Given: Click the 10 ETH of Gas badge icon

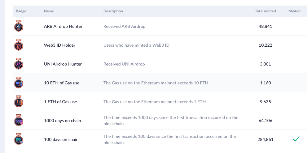Looking at the screenshot, I should coord(19,83).
